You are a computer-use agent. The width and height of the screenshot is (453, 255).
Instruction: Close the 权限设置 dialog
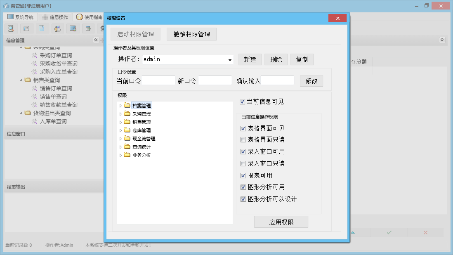tap(337, 18)
